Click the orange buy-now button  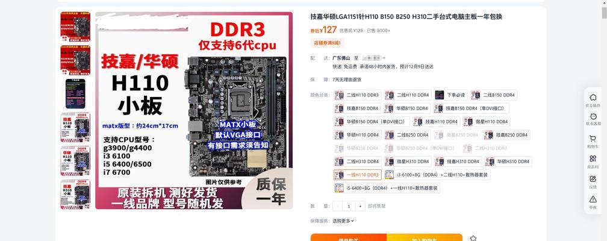pyautogui.click(x=349, y=237)
